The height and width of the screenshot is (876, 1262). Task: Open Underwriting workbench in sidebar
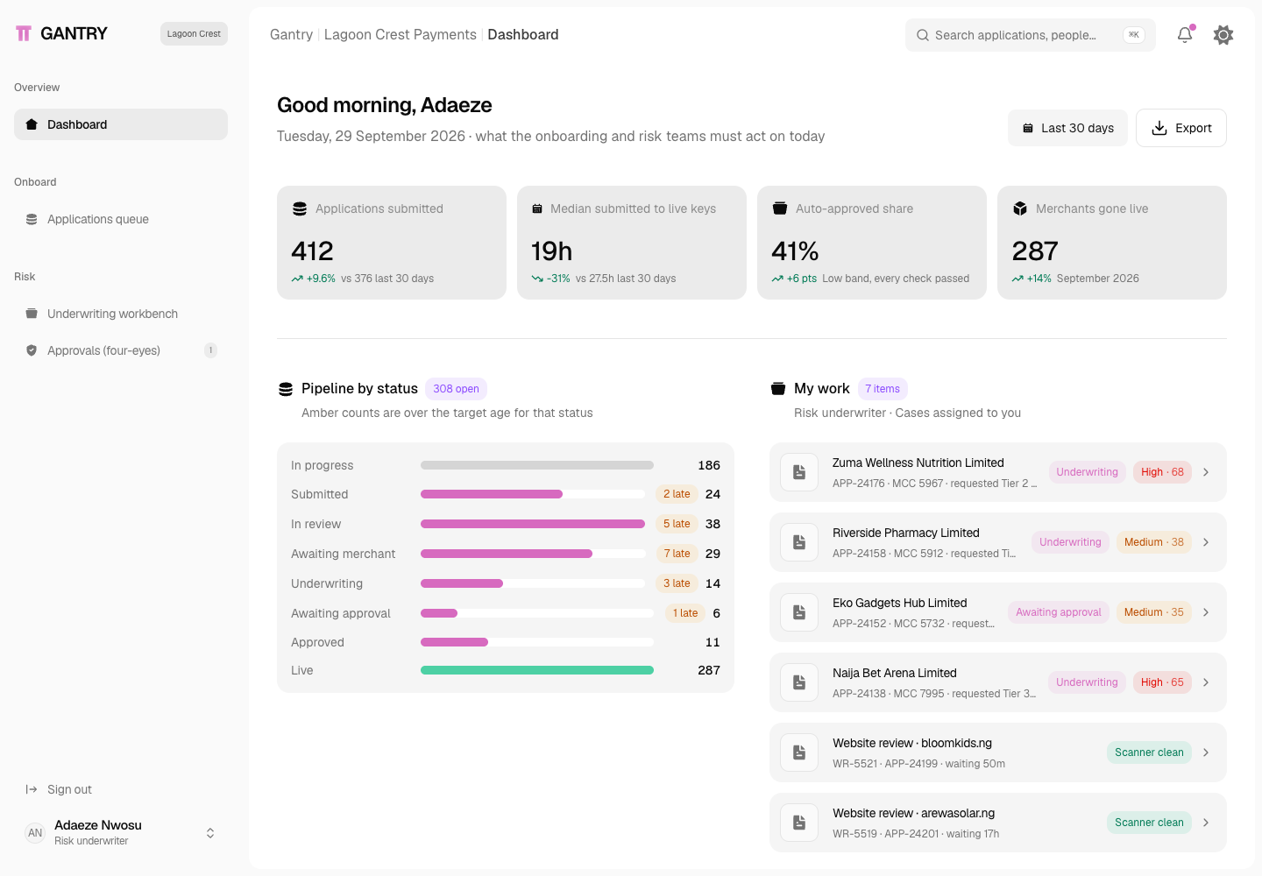[x=121, y=314]
